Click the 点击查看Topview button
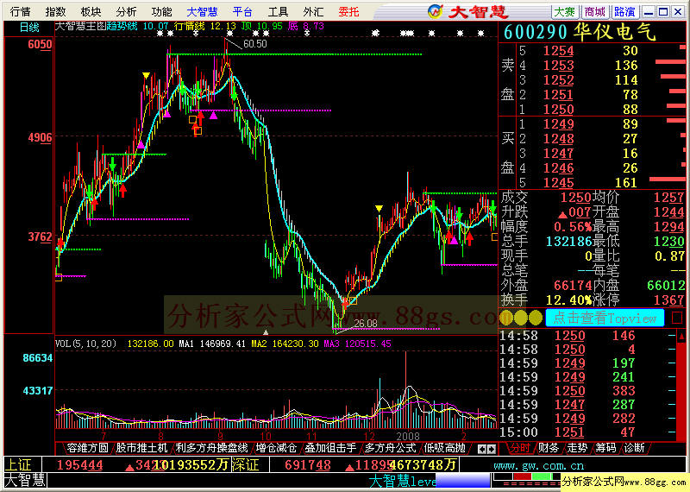 coord(605,318)
